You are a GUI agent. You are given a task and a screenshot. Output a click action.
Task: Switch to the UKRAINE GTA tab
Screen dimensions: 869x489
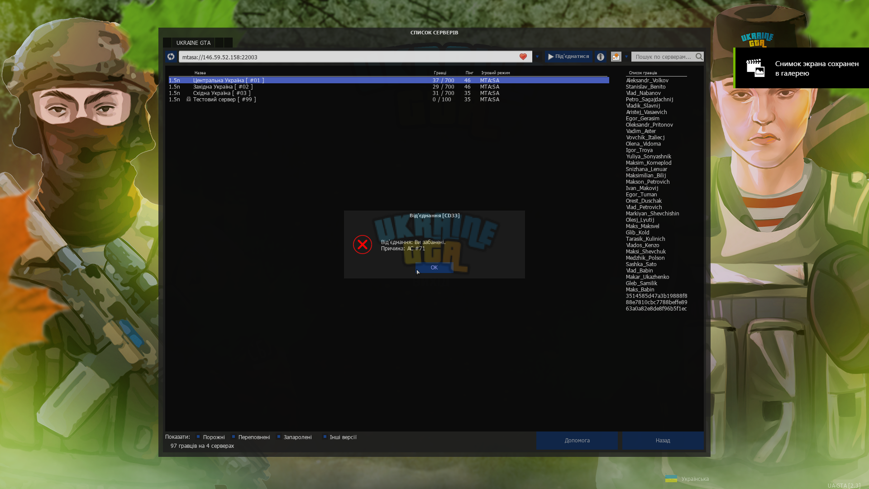(x=193, y=43)
